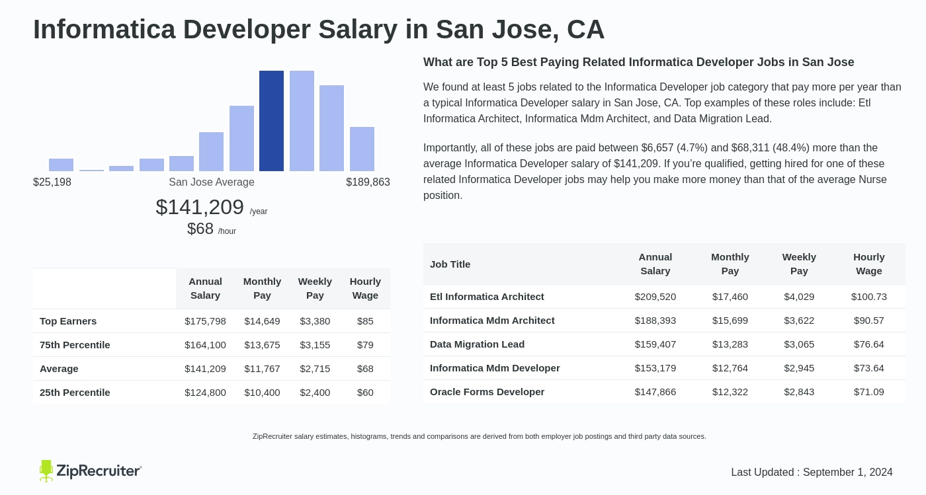Click Top Earners annual salary $175,798
The image size is (926, 495).
tap(205, 321)
